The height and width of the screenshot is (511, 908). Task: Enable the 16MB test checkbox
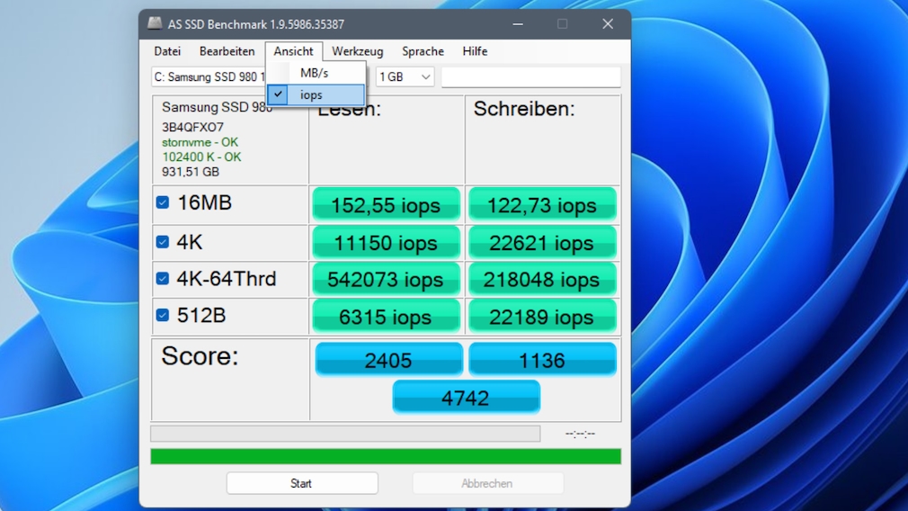tap(163, 202)
